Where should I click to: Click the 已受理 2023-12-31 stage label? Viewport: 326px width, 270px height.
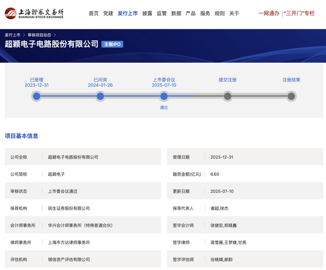tap(37, 83)
